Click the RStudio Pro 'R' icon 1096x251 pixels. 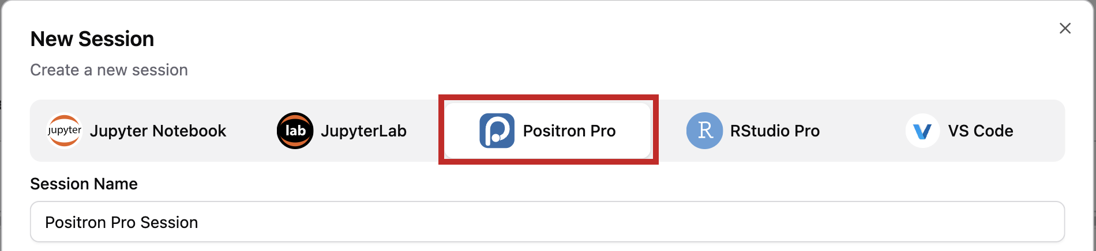704,131
